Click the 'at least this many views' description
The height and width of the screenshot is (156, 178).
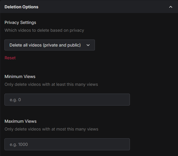tap(51, 84)
